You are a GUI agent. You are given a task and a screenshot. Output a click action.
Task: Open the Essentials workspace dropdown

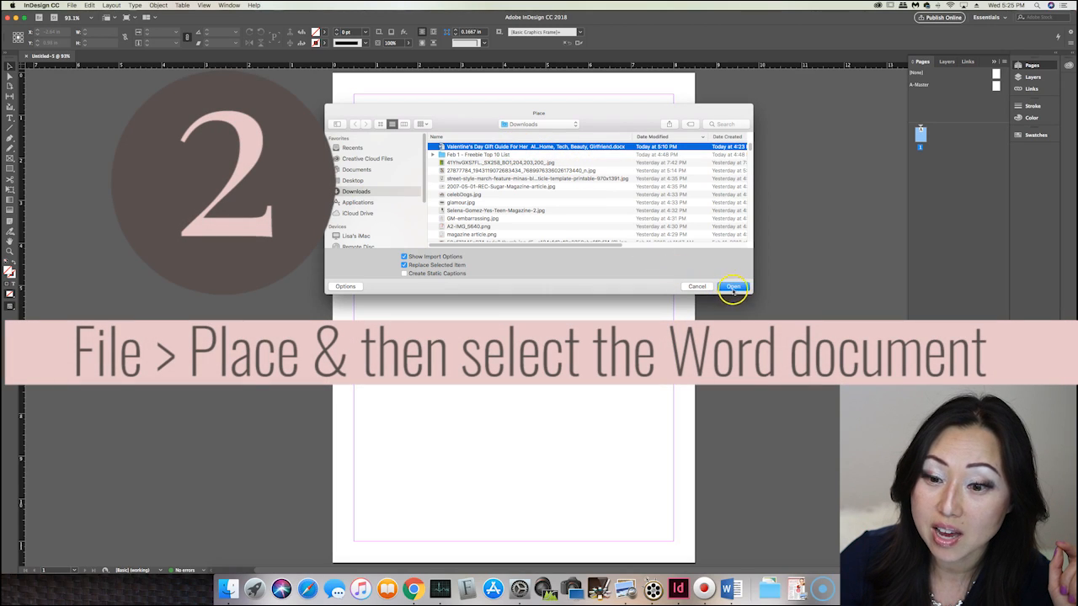click(x=990, y=17)
